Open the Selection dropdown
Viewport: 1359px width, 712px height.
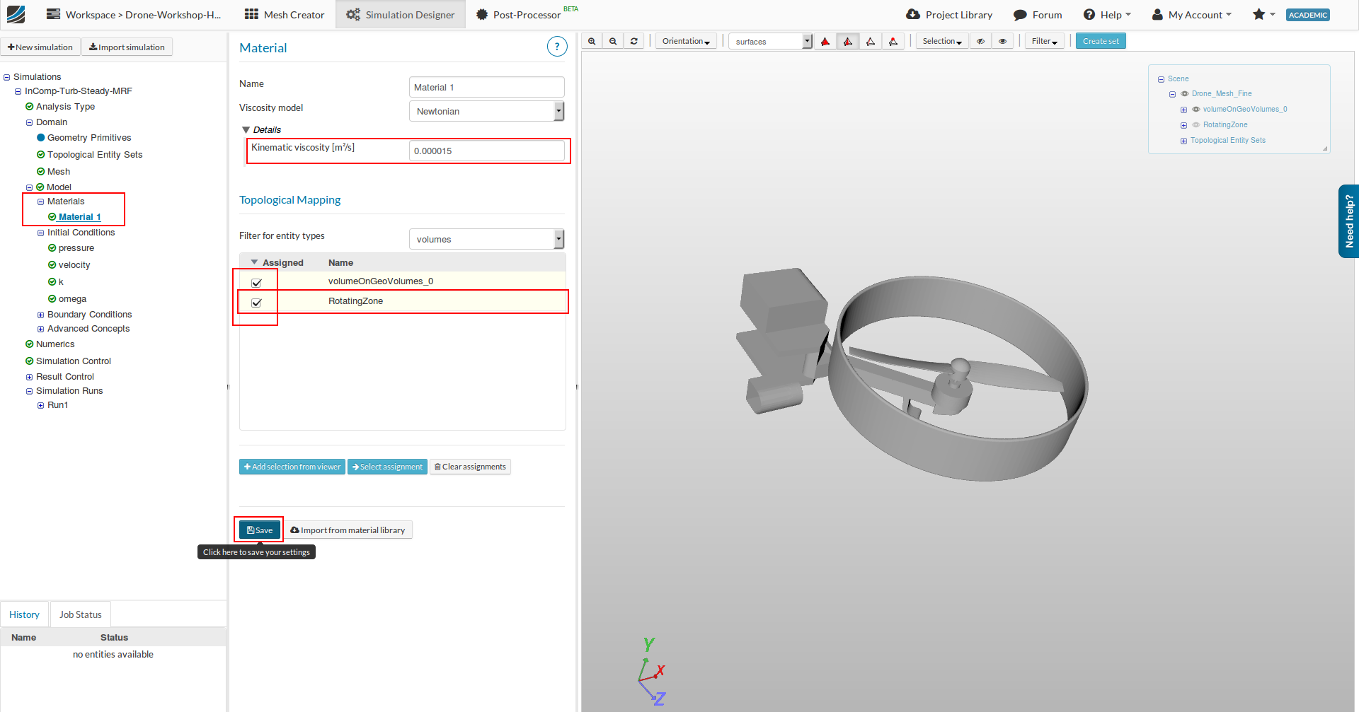click(x=942, y=41)
